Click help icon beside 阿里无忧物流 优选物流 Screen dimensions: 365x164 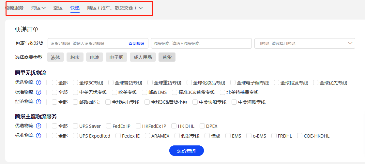[x=38, y=82]
